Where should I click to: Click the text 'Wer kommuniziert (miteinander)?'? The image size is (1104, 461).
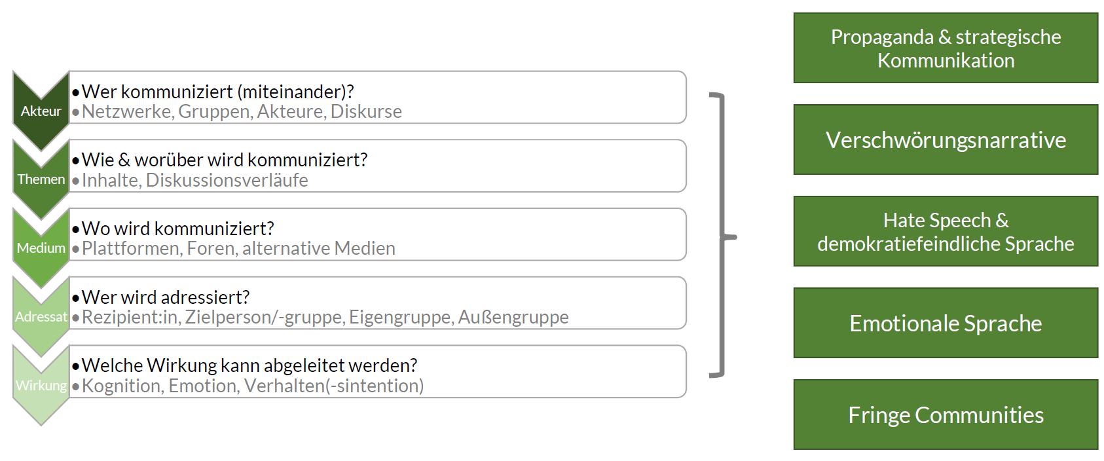[217, 92]
